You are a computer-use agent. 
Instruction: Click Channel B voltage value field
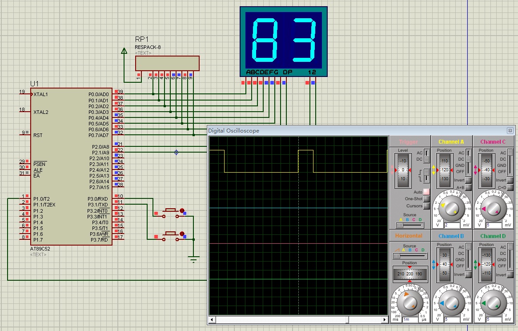tap(452, 319)
